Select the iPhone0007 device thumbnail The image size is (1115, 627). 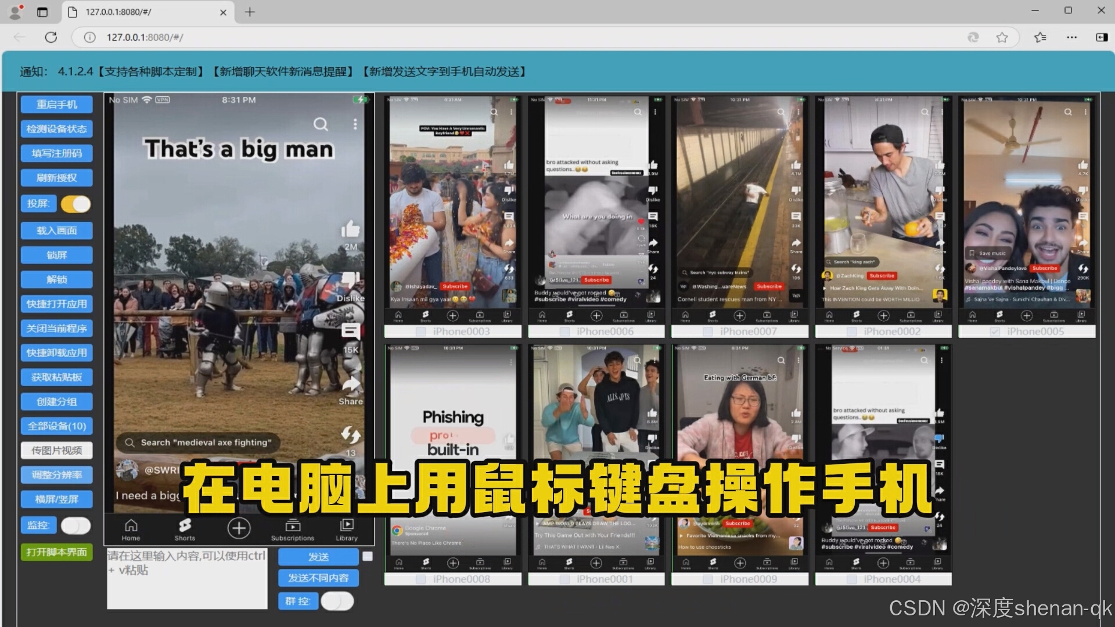739,209
